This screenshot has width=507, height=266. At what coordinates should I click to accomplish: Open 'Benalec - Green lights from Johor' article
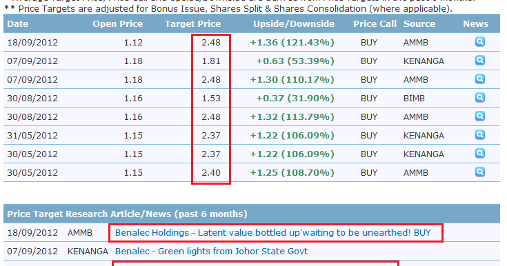[212, 251]
